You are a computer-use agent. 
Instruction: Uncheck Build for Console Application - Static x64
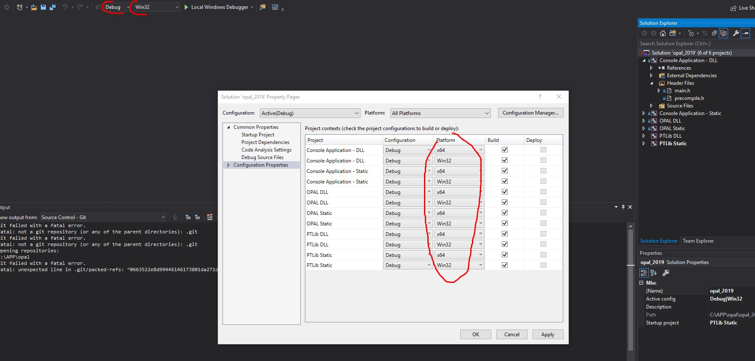[x=505, y=171]
